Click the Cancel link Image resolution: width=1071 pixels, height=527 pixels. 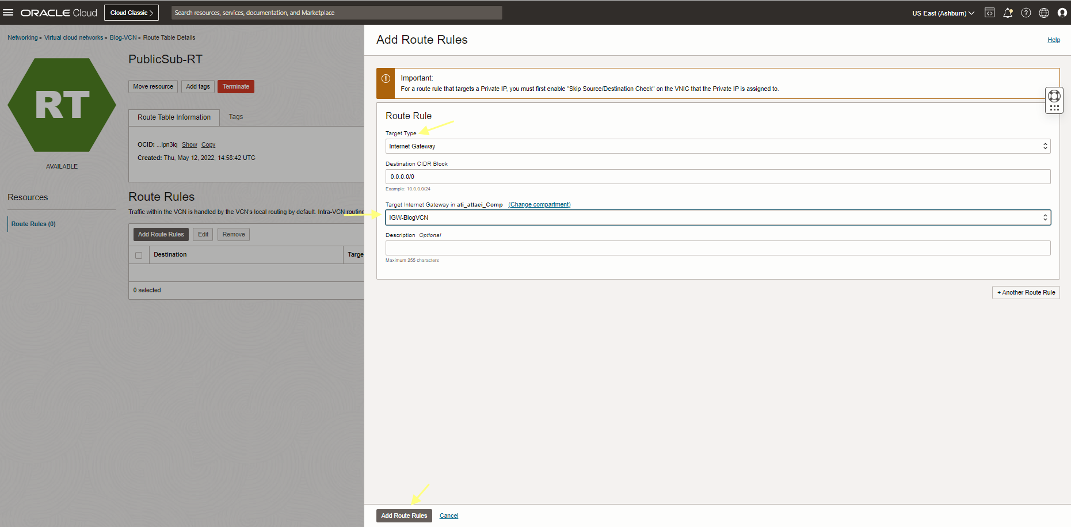[449, 515]
